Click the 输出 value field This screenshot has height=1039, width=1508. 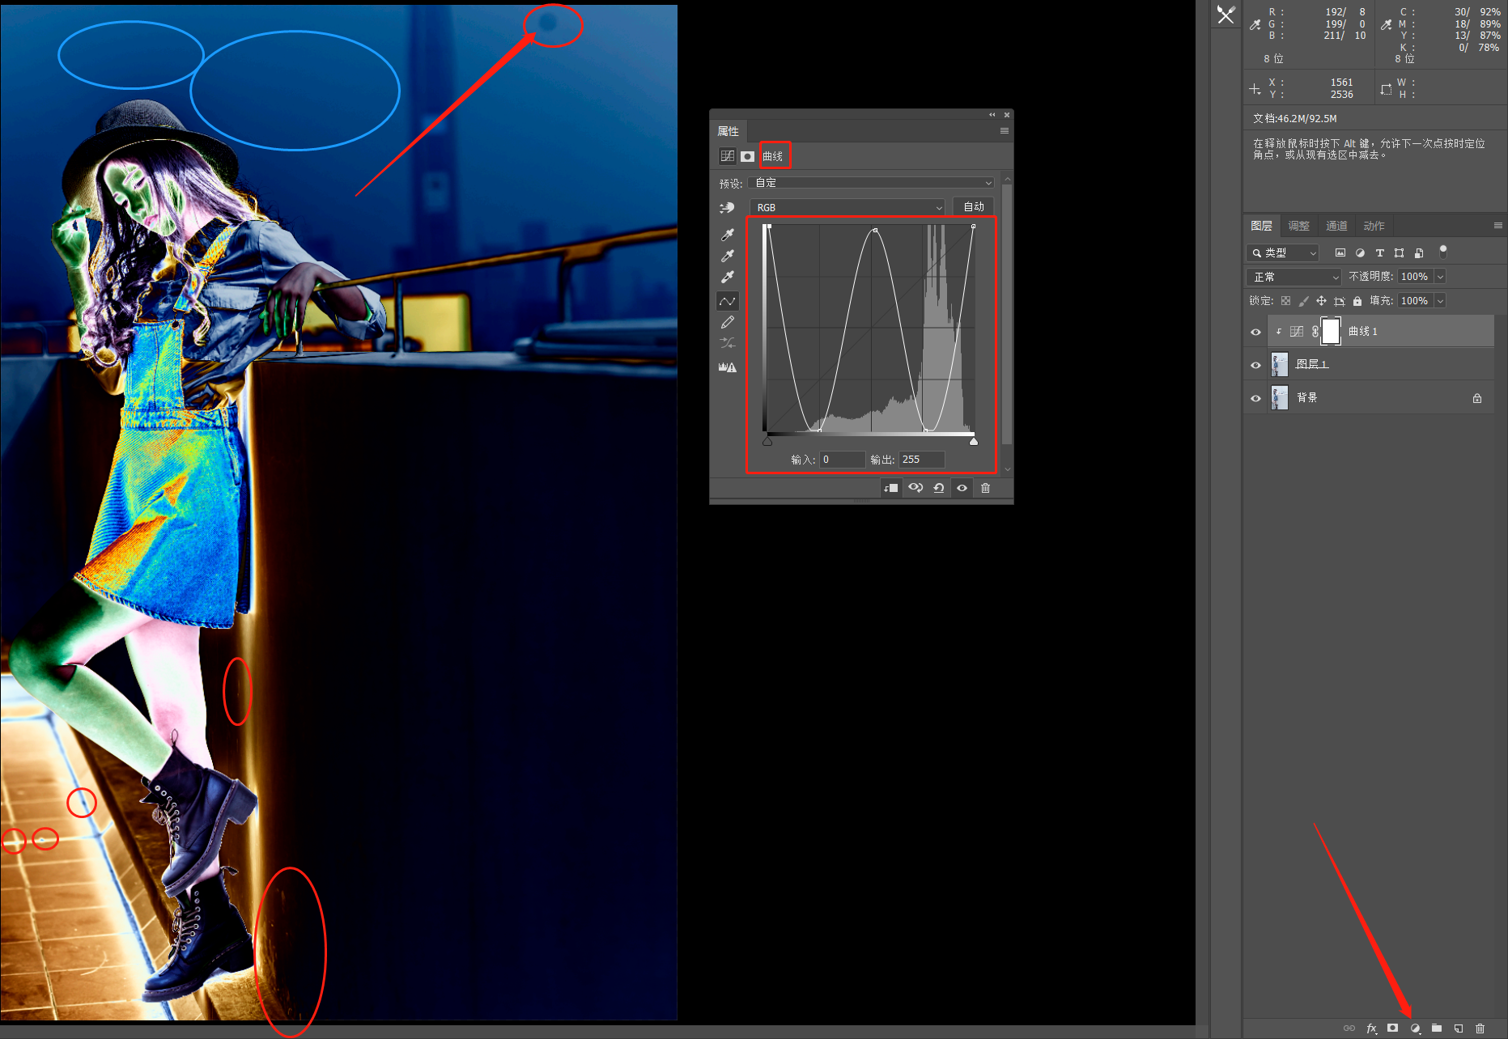coord(921,460)
